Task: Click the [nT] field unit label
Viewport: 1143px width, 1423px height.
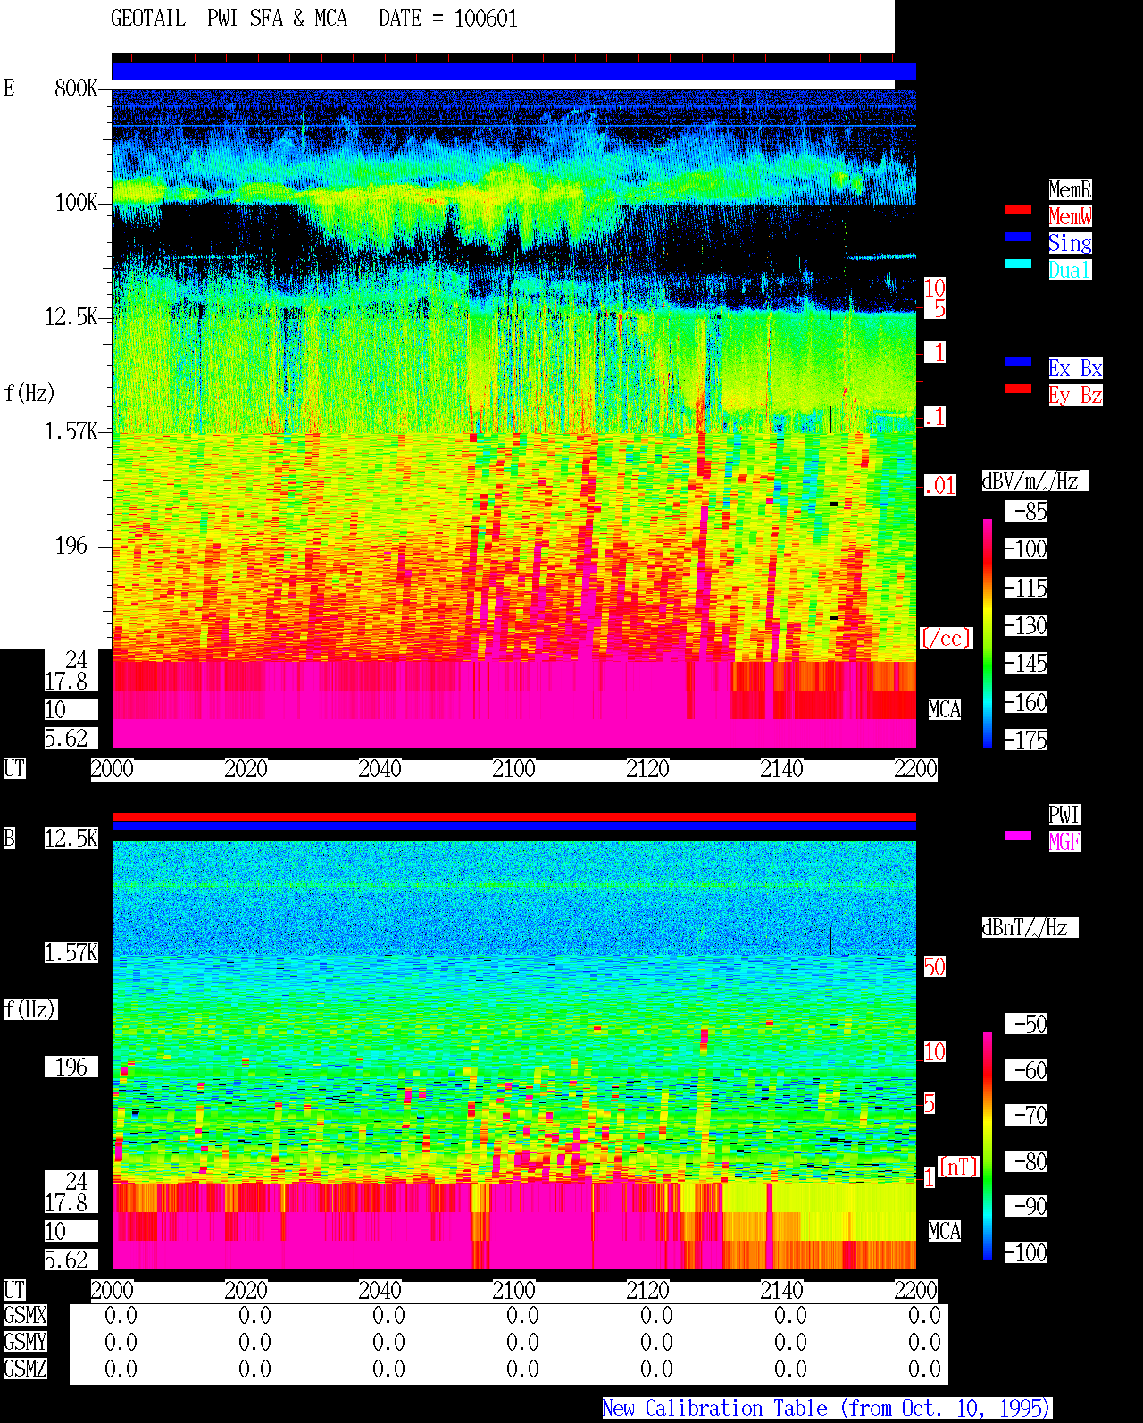Action: 959,1167
